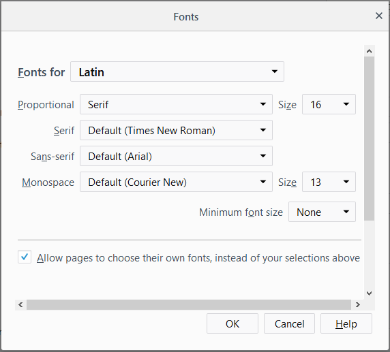Screen dimensions: 390x352
Task: Close the Fonts dialog with X
Action: pyautogui.click(x=379, y=16)
